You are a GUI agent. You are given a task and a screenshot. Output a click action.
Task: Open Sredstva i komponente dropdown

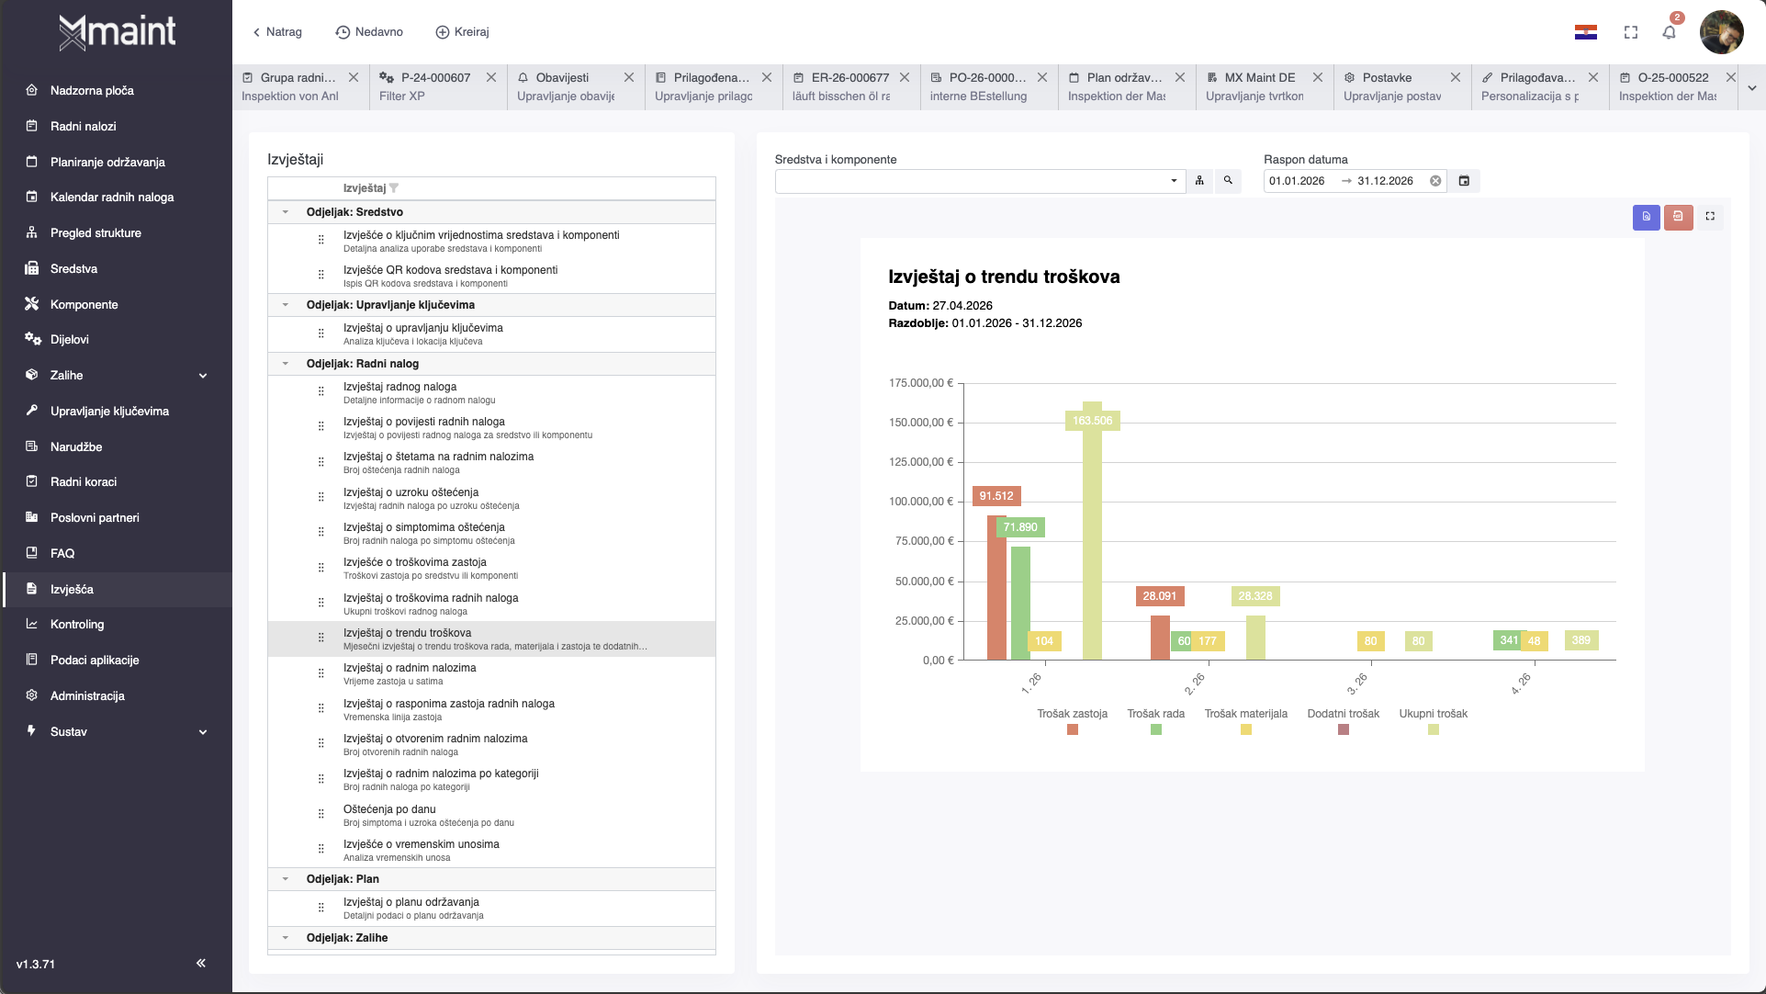pyautogui.click(x=1173, y=181)
